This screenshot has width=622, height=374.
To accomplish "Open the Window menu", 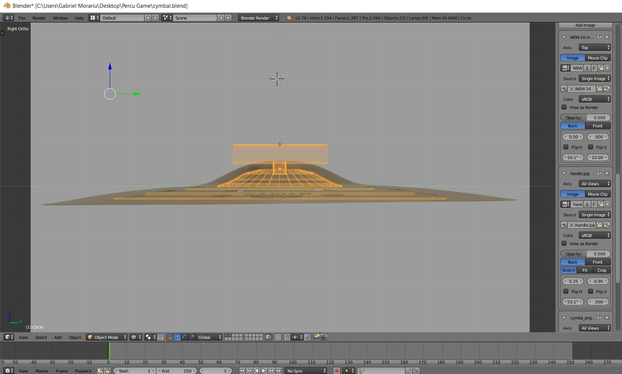I will tap(60, 18).
